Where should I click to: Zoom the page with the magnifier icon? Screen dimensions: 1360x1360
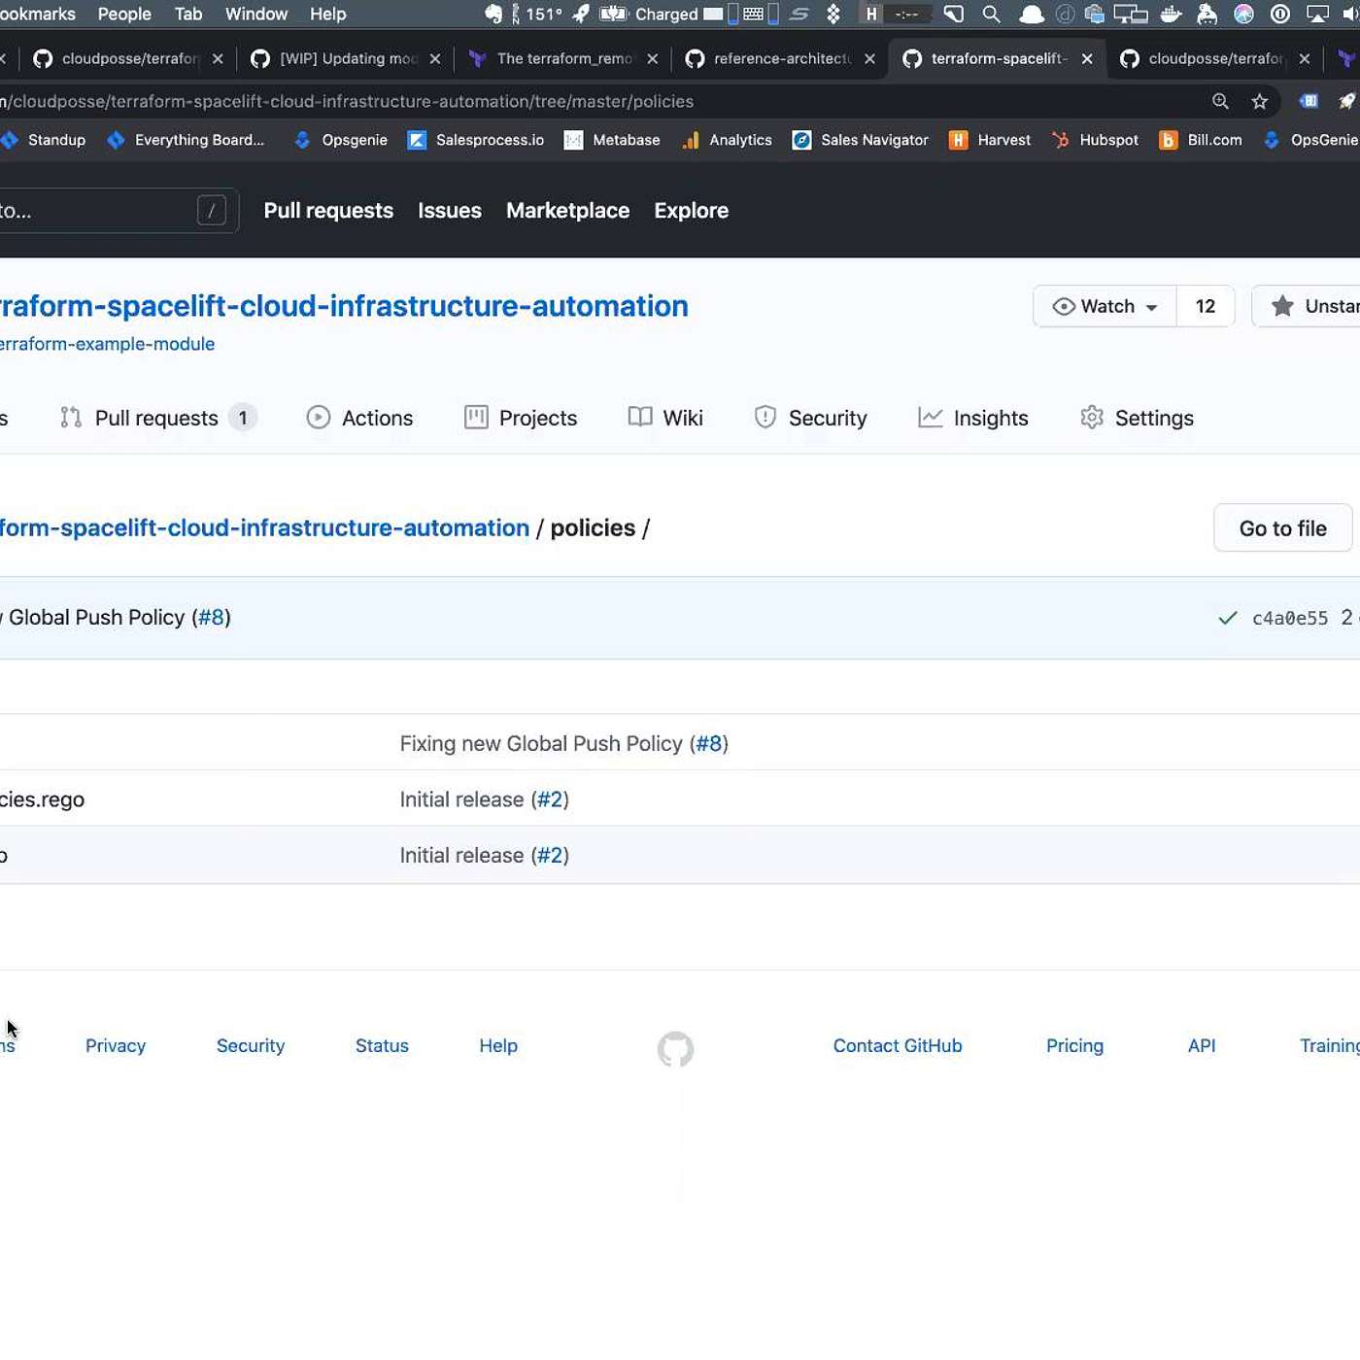click(1221, 101)
